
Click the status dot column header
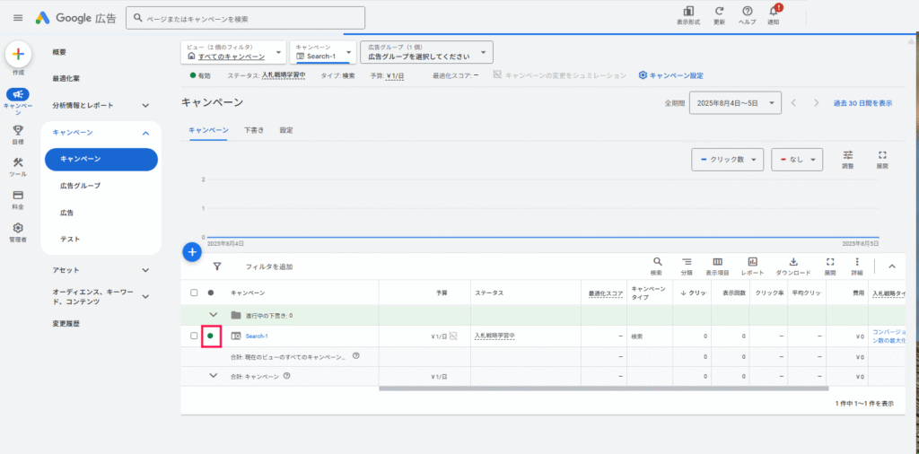click(x=210, y=292)
